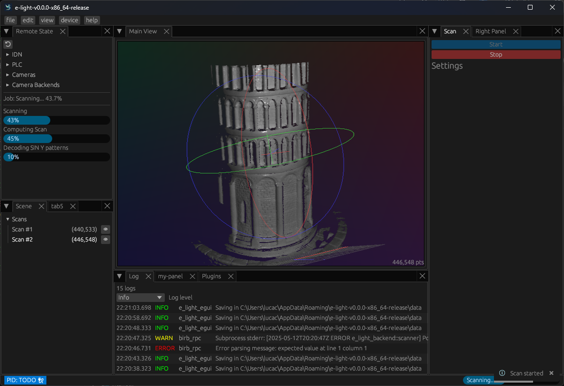Open the edit menu

click(x=28, y=20)
